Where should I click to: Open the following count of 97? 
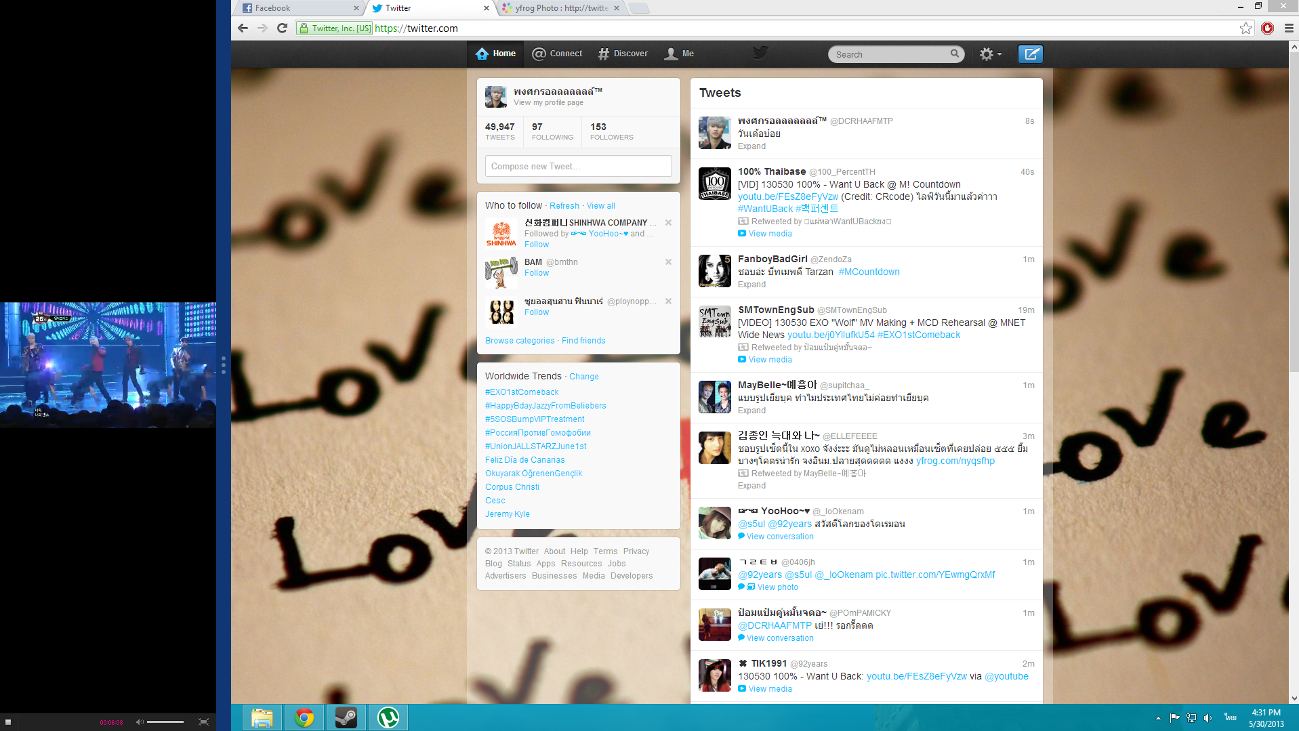point(552,131)
